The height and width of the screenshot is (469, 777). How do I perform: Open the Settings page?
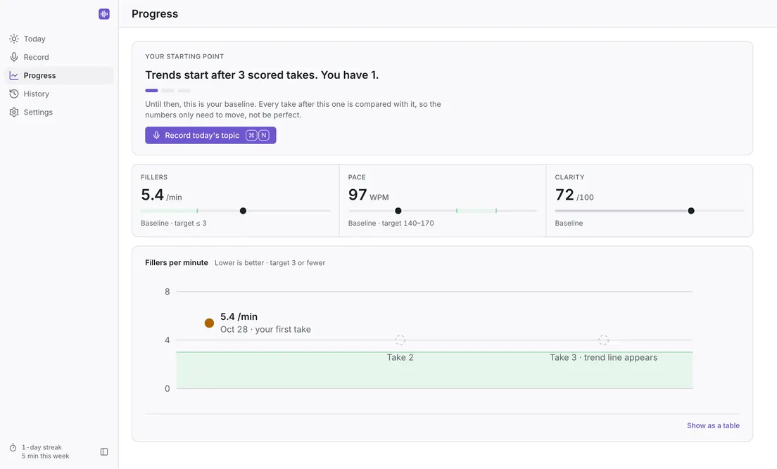59,112
